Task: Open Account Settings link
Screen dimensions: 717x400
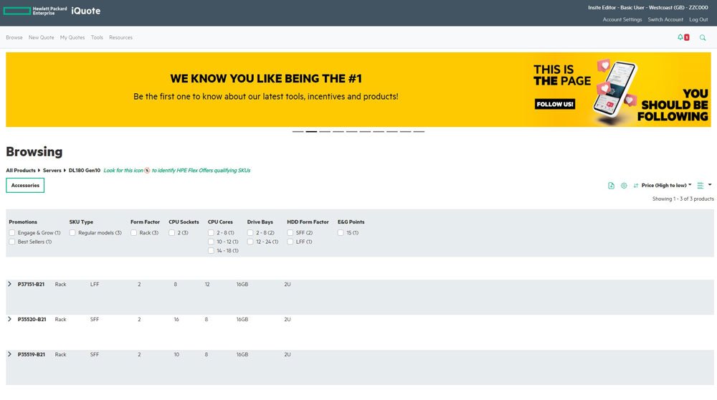Action: 622,19
